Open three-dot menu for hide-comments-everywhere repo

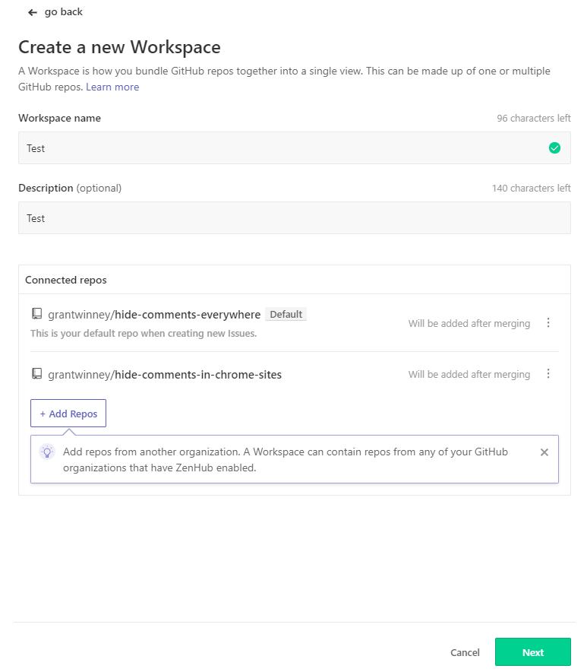(548, 323)
